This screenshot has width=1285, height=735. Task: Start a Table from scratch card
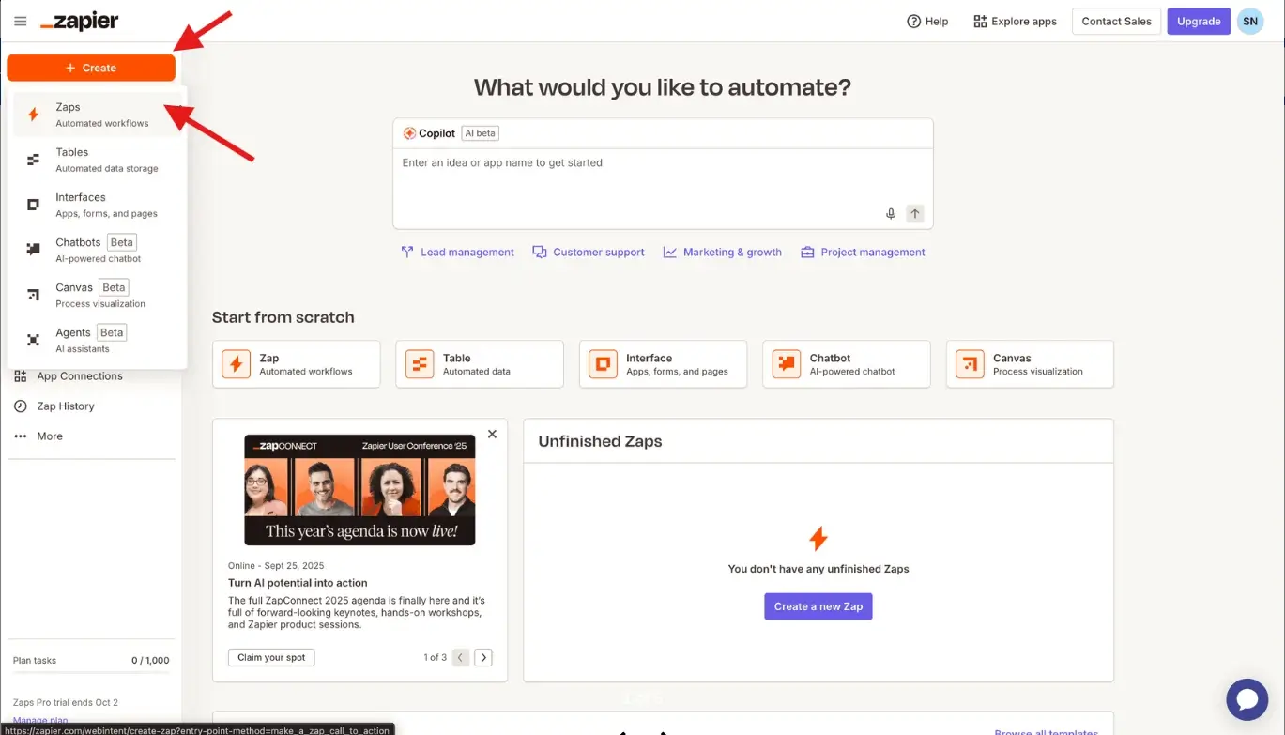pyautogui.click(x=480, y=364)
